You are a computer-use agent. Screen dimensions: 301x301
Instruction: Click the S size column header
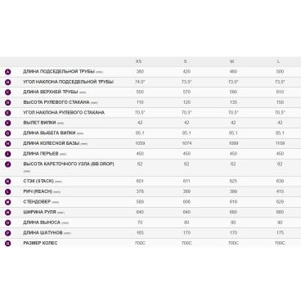coord(185,61)
